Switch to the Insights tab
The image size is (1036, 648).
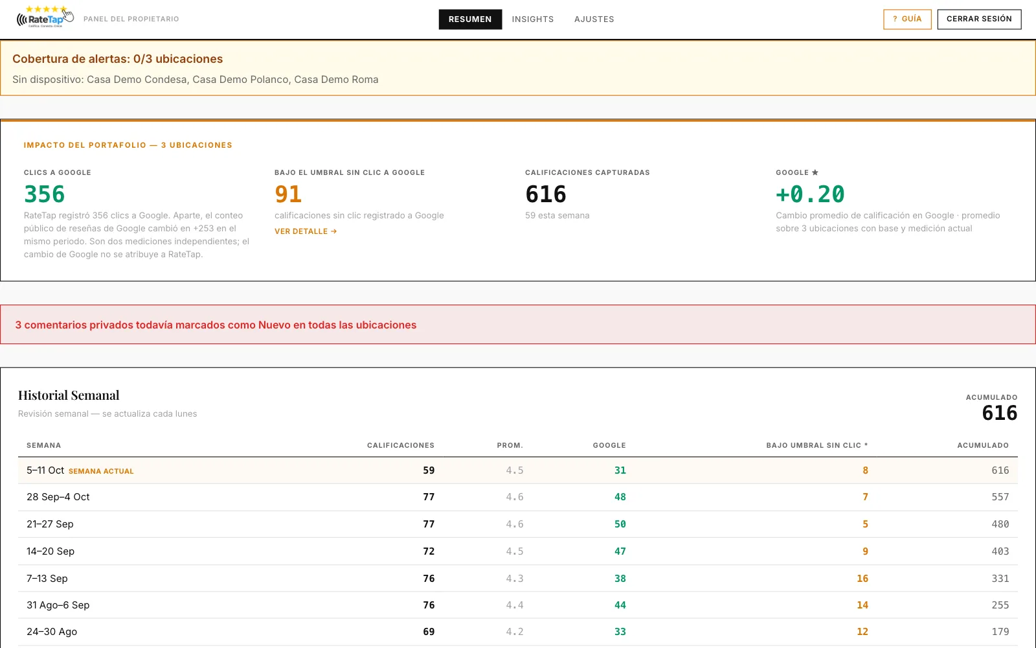533,19
